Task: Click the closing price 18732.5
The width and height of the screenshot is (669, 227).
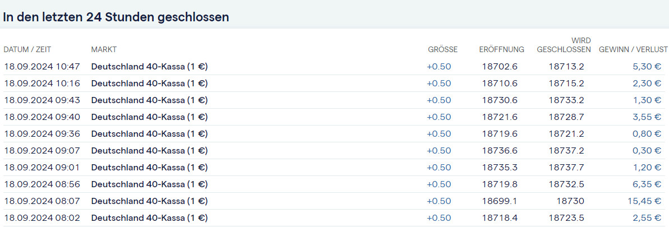Action: click(566, 184)
